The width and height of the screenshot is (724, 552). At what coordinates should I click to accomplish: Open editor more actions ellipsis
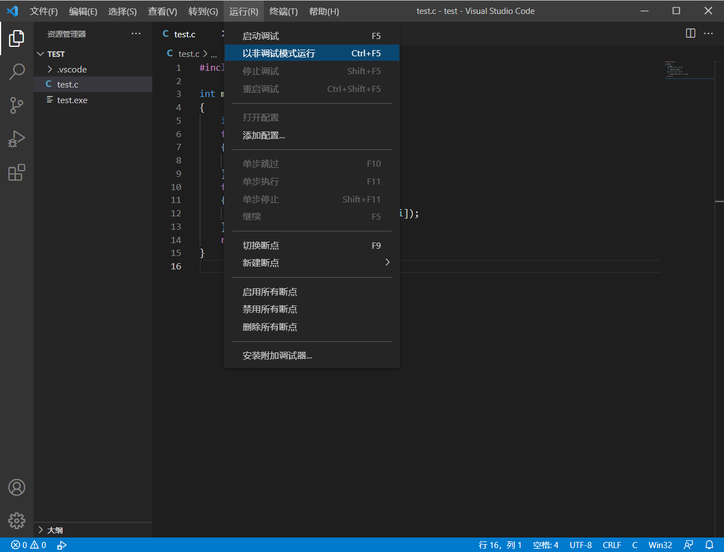coord(708,33)
